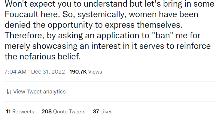
Task: Click the 190.7K view count number
Action: (78, 72)
